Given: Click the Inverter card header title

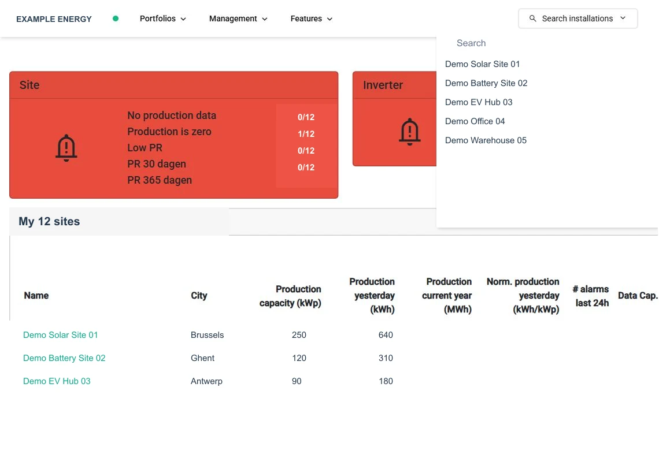Looking at the screenshot, I should coord(383,85).
